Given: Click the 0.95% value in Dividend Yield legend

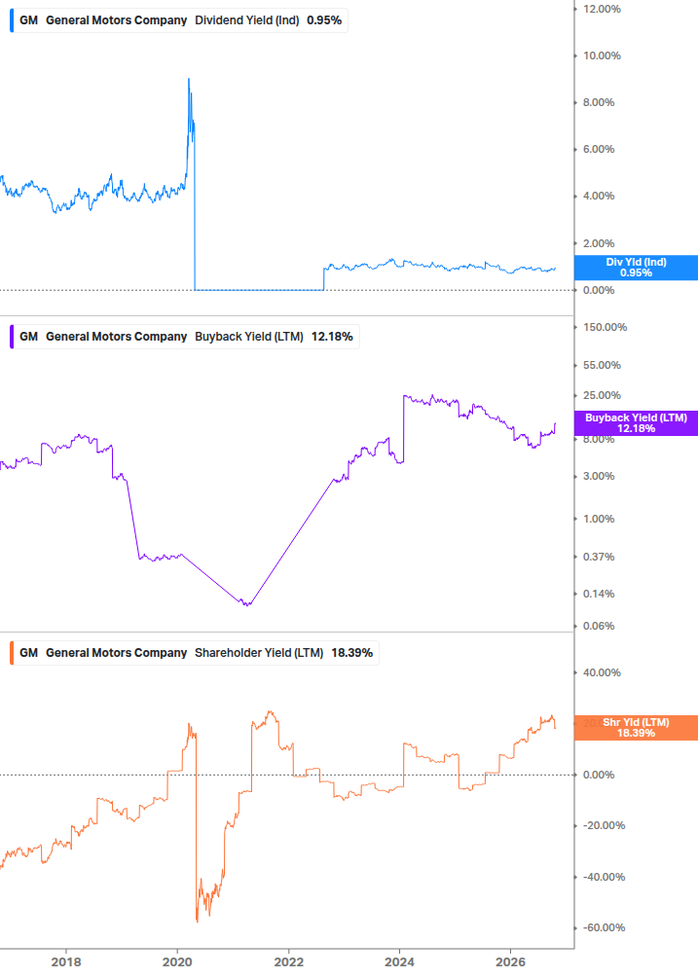Looking at the screenshot, I should pyautogui.click(x=324, y=20).
